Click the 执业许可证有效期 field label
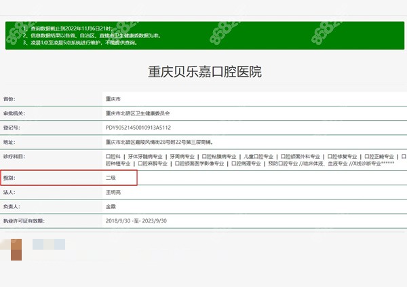The image size is (407, 287). coord(24,221)
